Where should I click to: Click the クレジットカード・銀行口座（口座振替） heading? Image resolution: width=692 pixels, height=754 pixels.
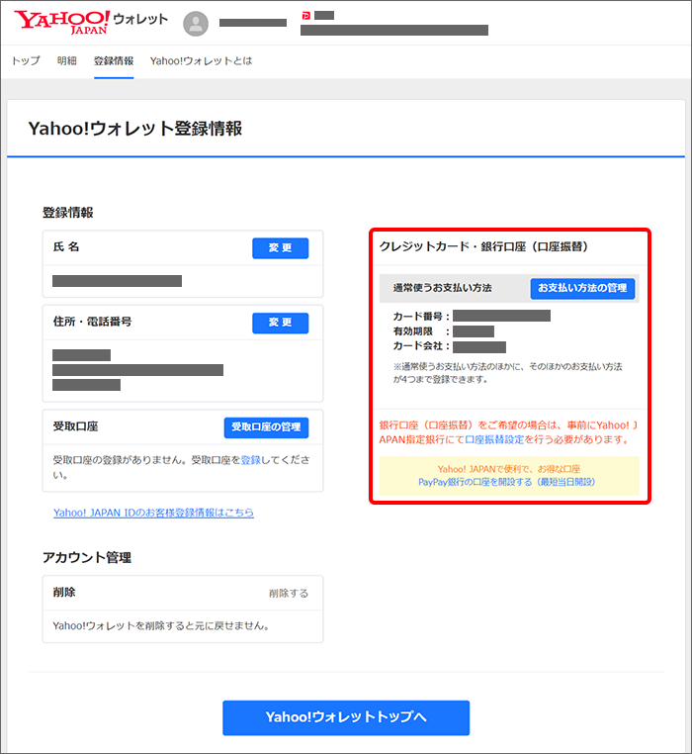click(483, 246)
